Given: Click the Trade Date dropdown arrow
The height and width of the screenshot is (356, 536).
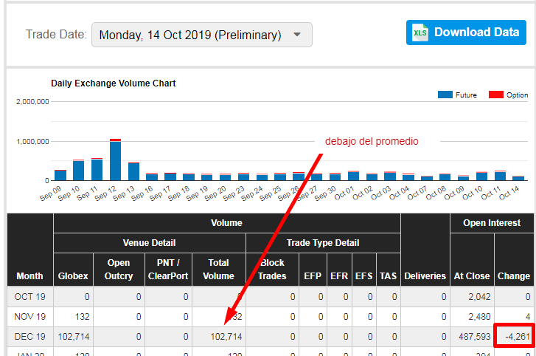Looking at the screenshot, I should pyautogui.click(x=297, y=35).
